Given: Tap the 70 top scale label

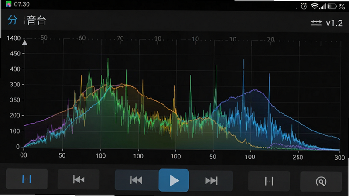Looking at the screenshot, I should point(120,38).
